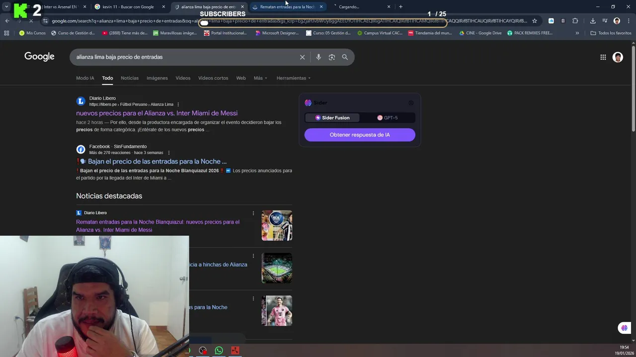Open the 'Mis Cursos' bookmark
636x357 pixels.
(32, 33)
